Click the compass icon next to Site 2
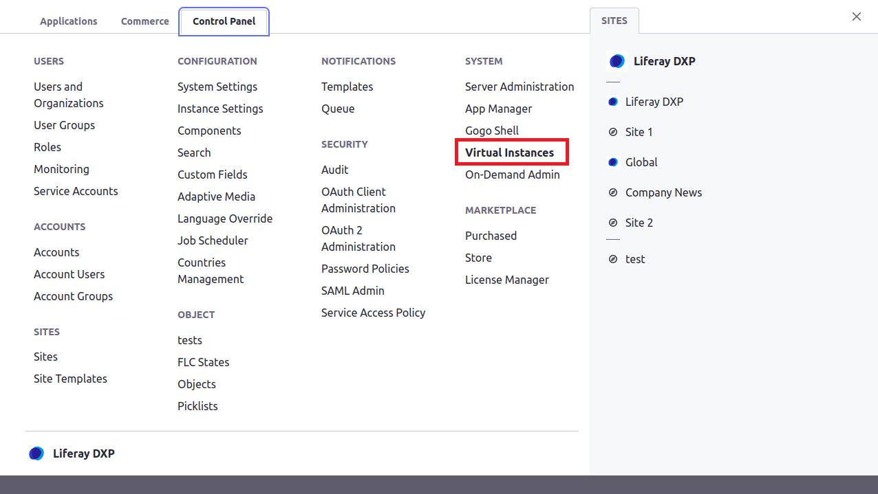878x494 pixels. [613, 223]
